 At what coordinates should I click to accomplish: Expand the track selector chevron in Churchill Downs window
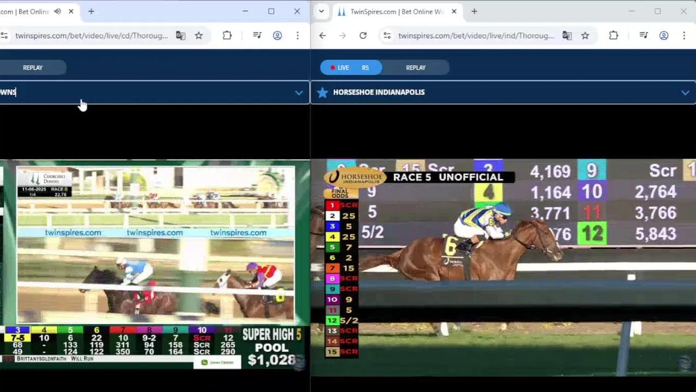(x=298, y=93)
